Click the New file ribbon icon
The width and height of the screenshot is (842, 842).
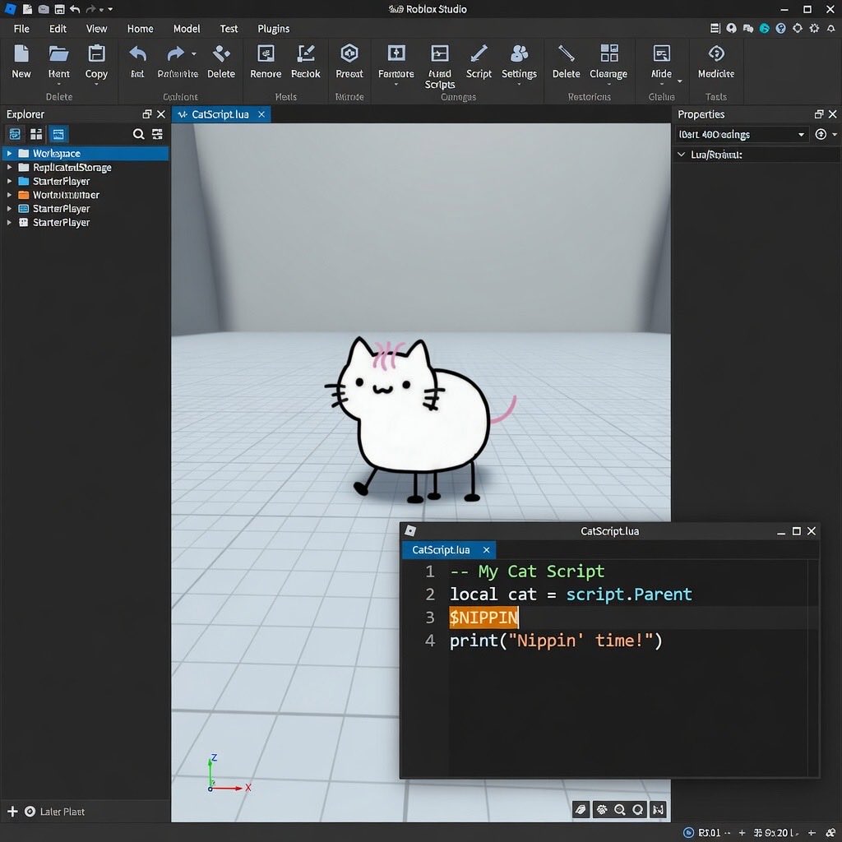(21, 53)
